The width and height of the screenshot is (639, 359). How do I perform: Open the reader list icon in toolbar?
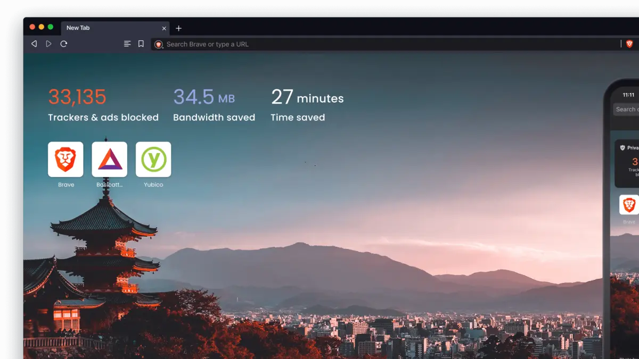coord(127,44)
